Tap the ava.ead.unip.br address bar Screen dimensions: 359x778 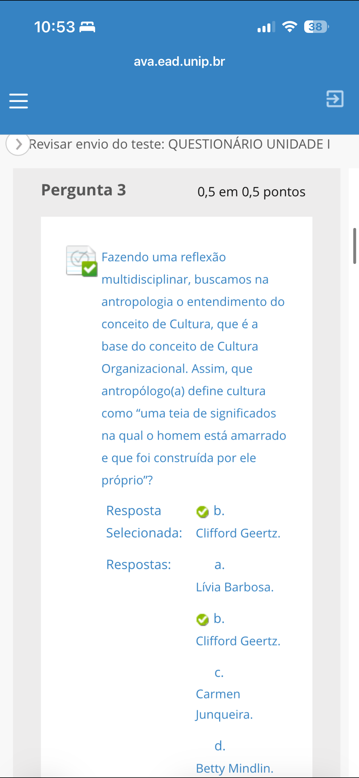pos(179,61)
